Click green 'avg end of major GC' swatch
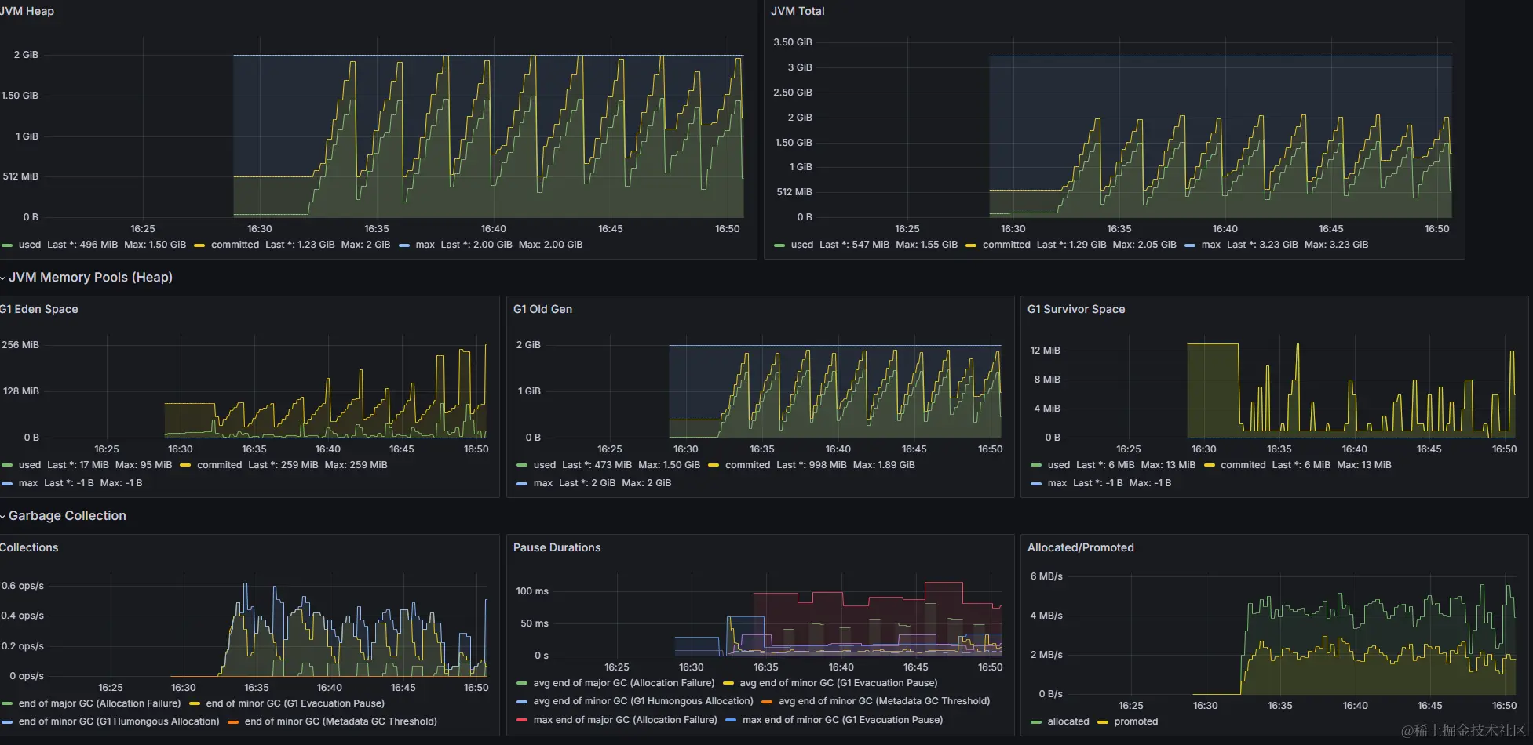Image resolution: width=1533 pixels, height=745 pixels. [522, 684]
